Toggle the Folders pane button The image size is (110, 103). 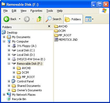tap(73, 19)
